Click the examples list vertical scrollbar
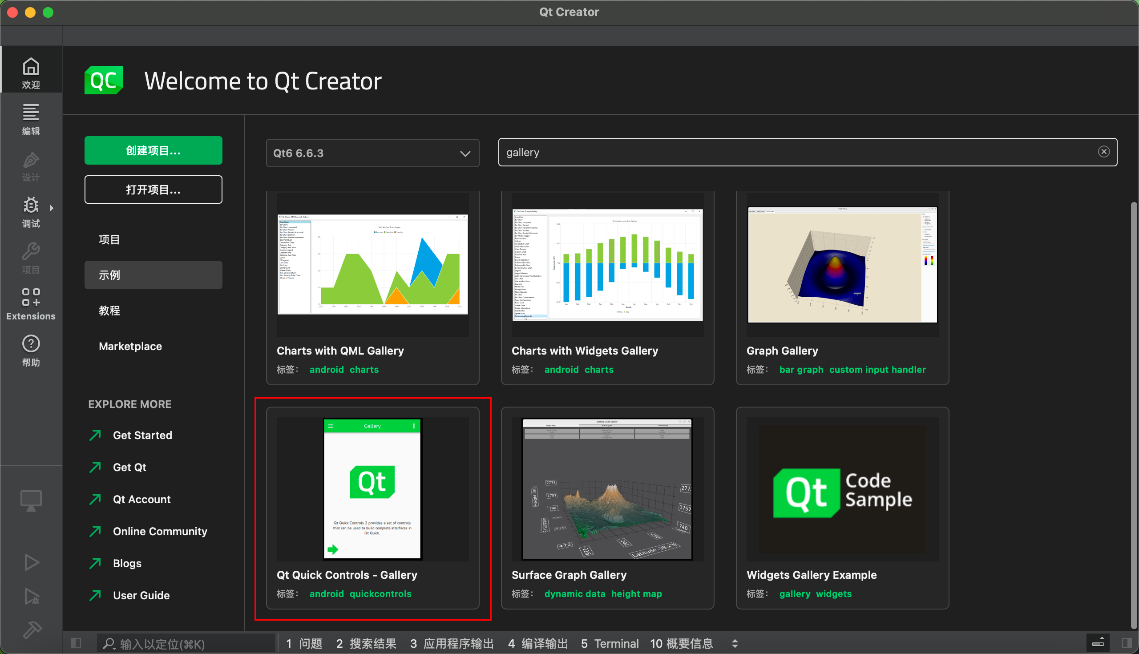Image resolution: width=1139 pixels, height=654 pixels. [1134, 416]
